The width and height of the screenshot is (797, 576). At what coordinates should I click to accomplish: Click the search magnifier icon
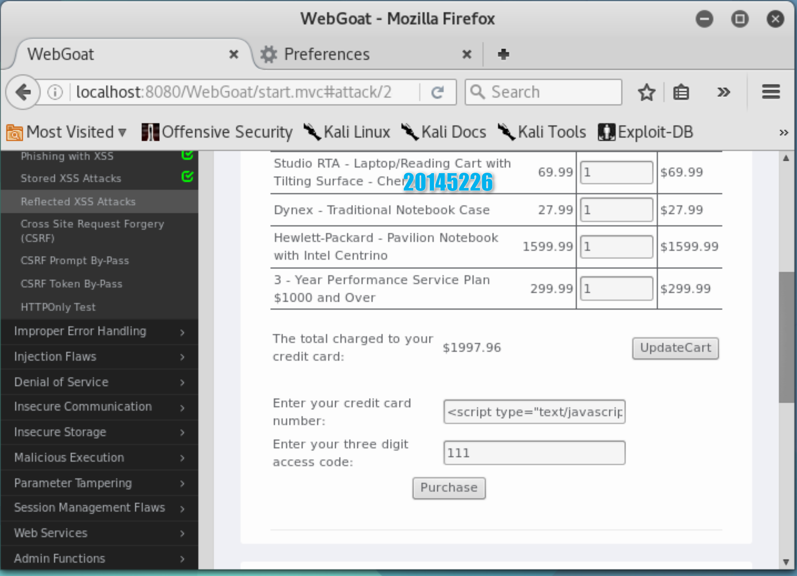tap(478, 92)
